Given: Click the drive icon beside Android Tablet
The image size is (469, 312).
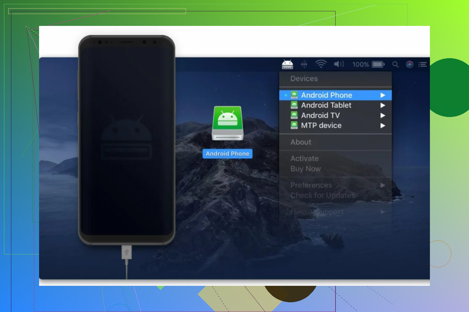Looking at the screenshot, I should (294, 105).
